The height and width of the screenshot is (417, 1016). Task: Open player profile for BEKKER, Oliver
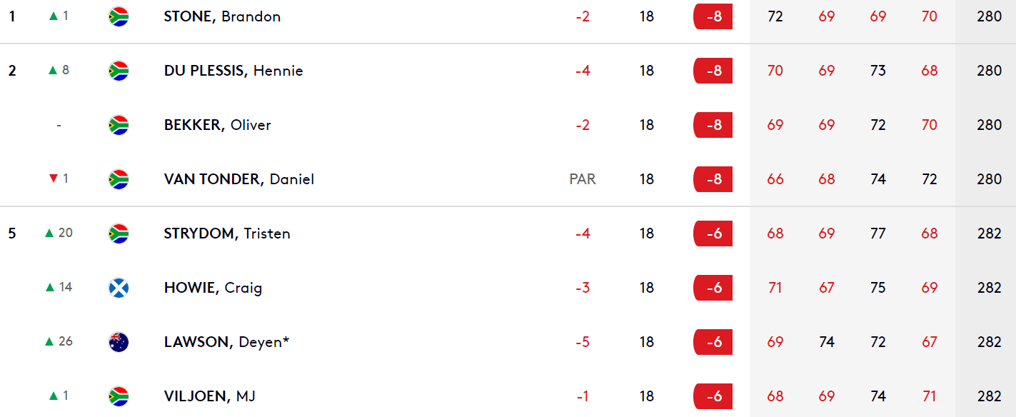tap(218, 125)
